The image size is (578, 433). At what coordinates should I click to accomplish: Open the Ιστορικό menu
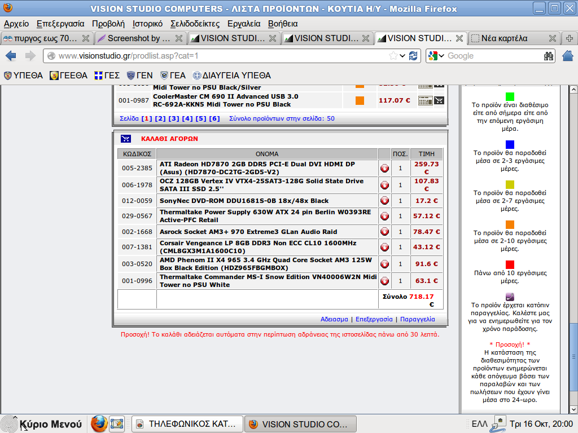point(147,24)
